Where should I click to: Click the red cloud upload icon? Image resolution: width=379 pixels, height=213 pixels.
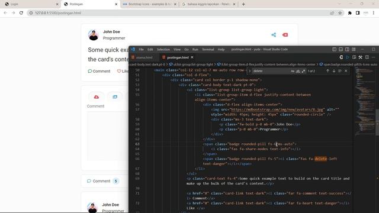pyautogui.click(x=97, y=97)
